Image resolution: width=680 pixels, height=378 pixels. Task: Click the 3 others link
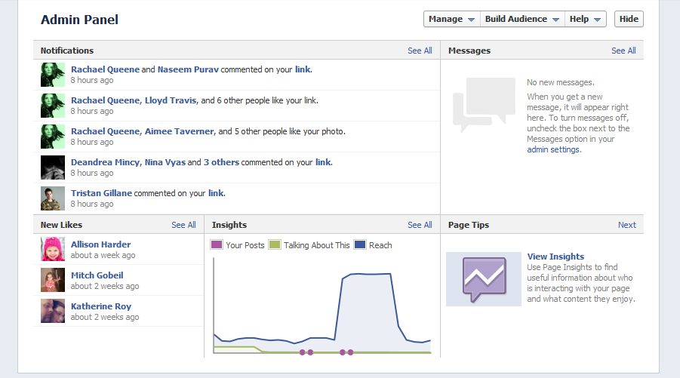[x=222, y=162]
